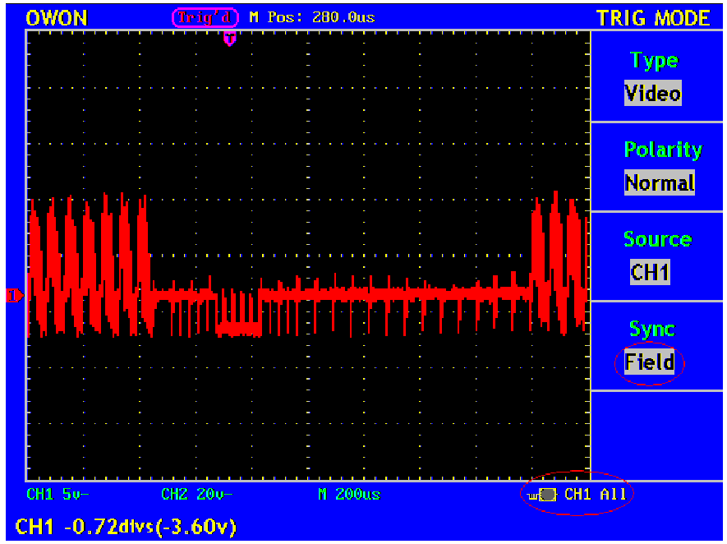
Task: Change the Normal polarity setting
Action: pos(660,182)
